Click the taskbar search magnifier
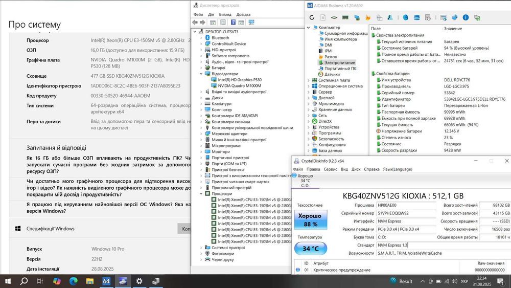The height and width of the screenshot is (288, 511). point(24,281)
